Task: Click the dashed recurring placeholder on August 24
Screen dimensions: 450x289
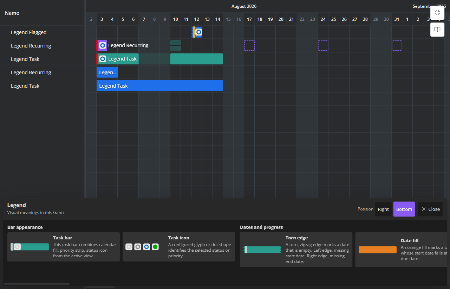Action: click(x=323, y=45)
